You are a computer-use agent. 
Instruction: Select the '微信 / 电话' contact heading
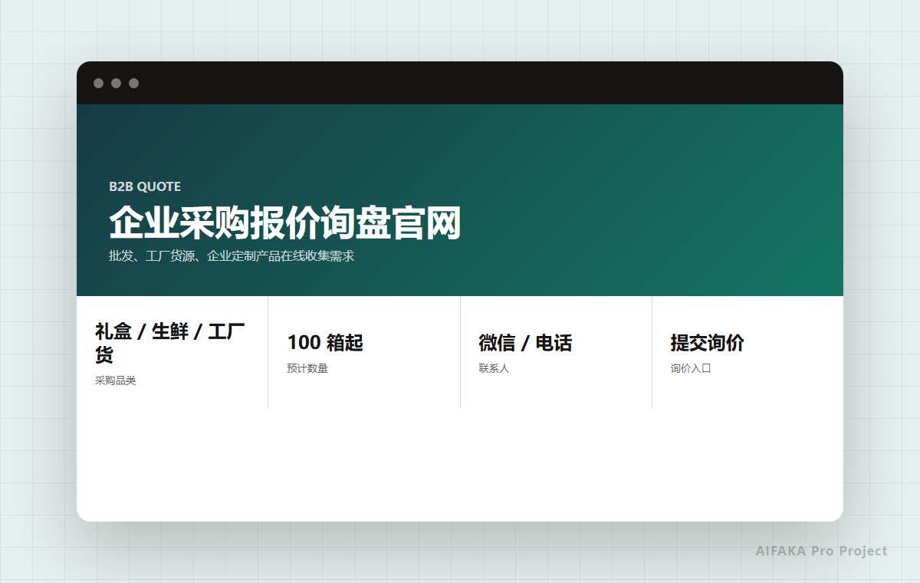[x=525, y=343]
